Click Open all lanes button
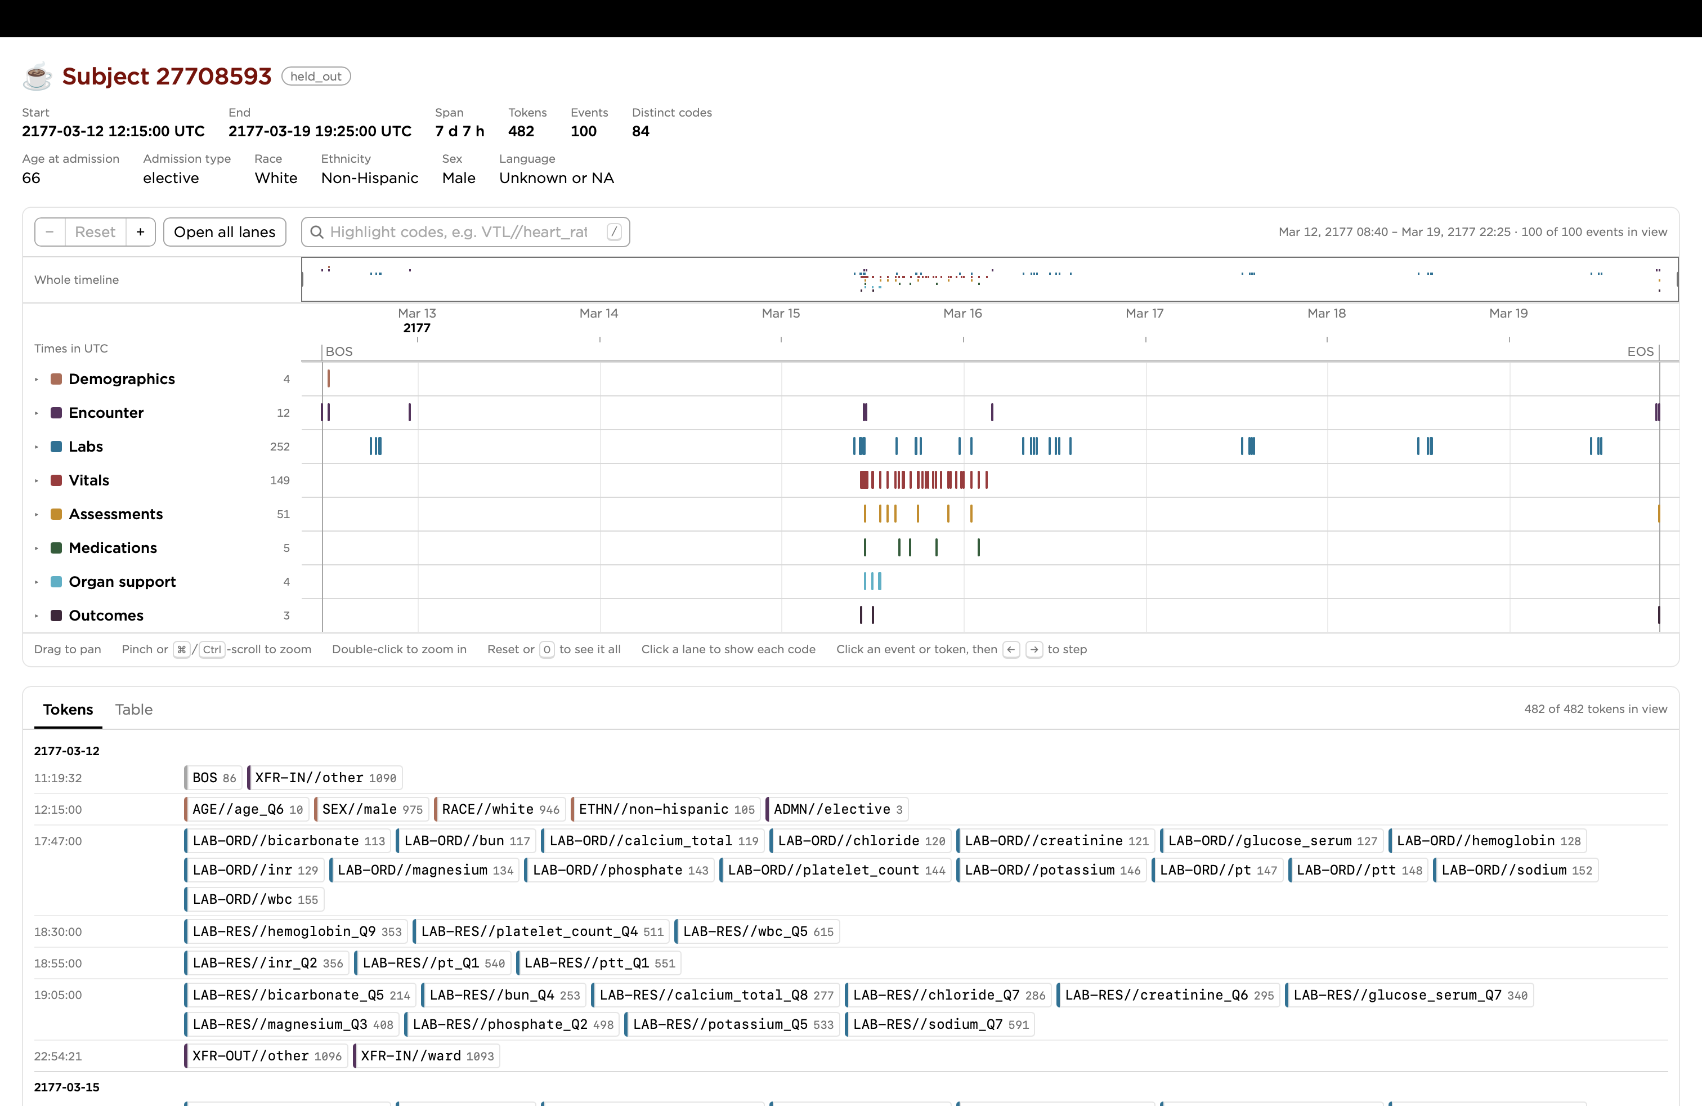Viewport: 1702px width, 1106px height. point(225,232)
